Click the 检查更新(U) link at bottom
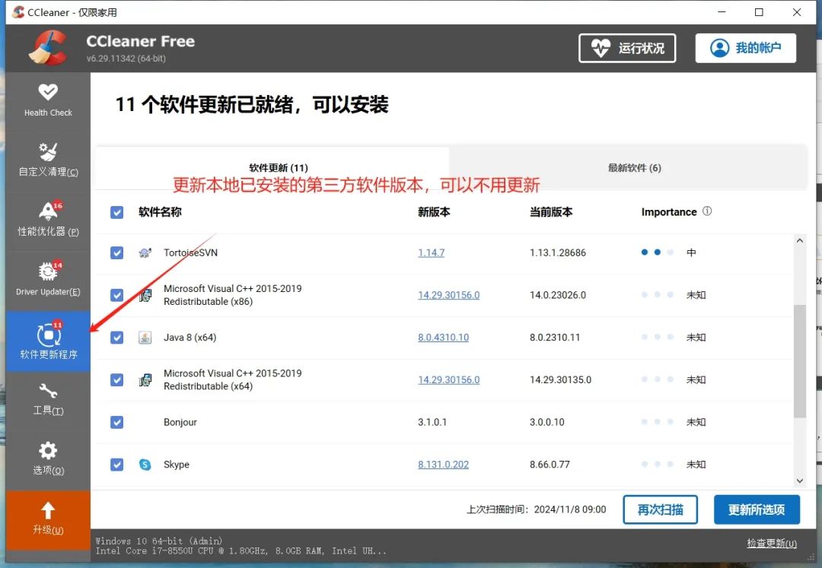Screen dimensions: 822x568 pos(771,543)
